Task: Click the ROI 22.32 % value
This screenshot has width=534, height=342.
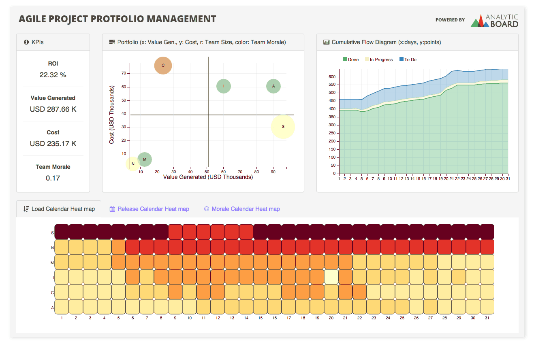Action: (53, 75)
